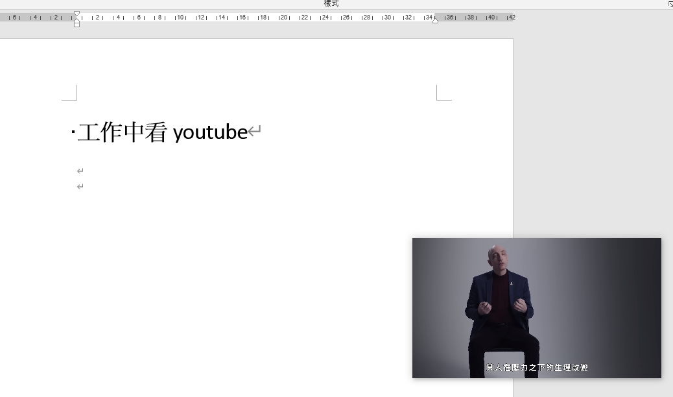Click the video subtitle 某人在壓力之下的生理改變
This screenshot has height=397, width=673.
tap(537, 368)
